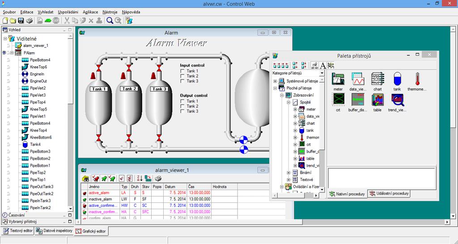
Task: Switch to the Datové inspektory tab
Action: (x=54, y=231)
